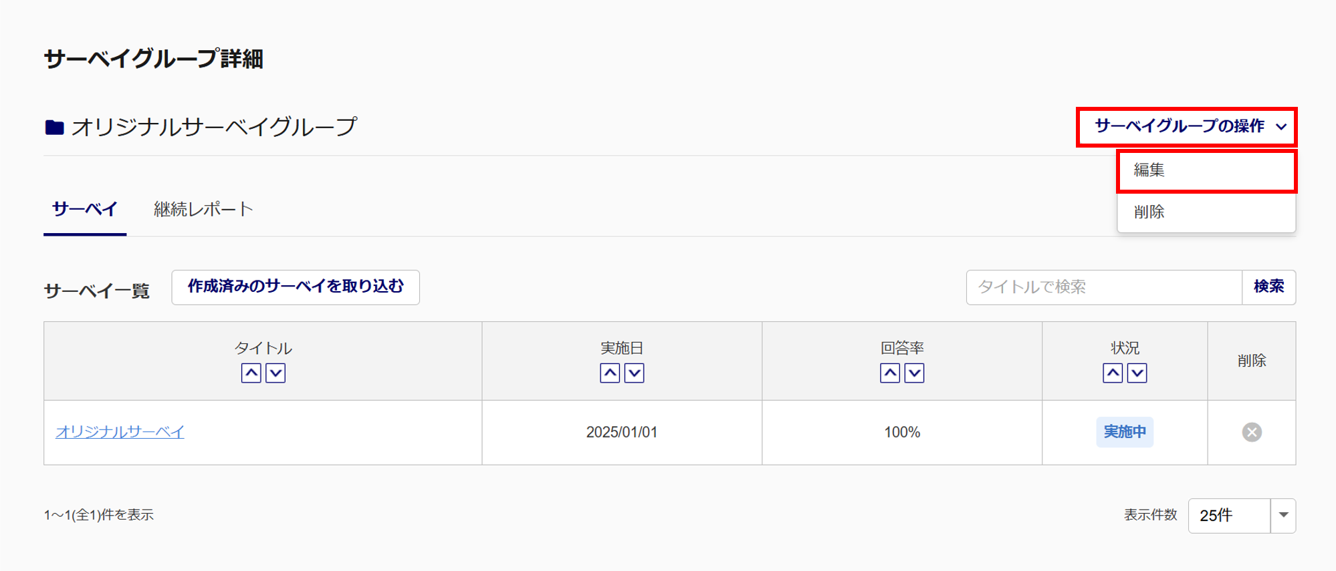Screen dimensions: 1336x571
Task: Sort タイトル column descending
Action: point(275,373)
